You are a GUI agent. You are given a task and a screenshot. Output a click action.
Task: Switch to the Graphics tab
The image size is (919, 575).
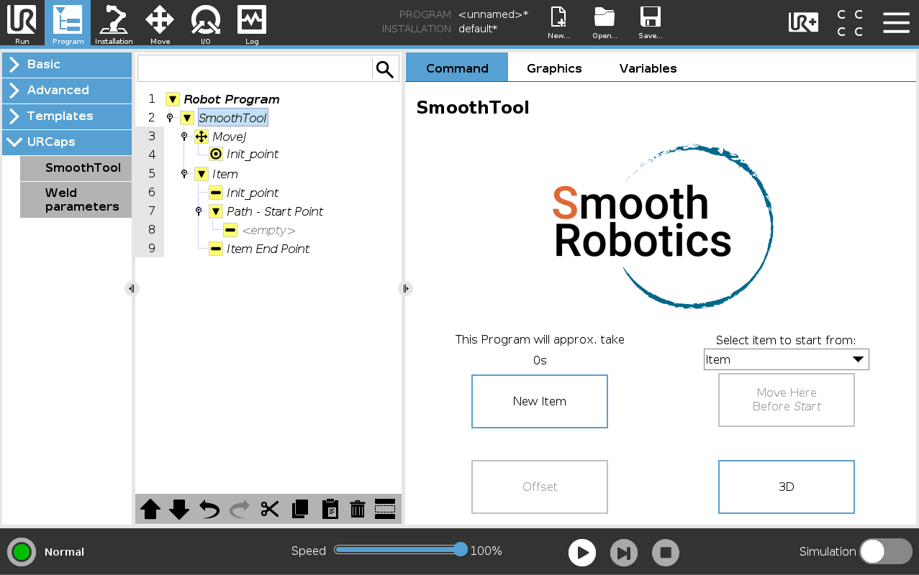click(x=554, y=68)
